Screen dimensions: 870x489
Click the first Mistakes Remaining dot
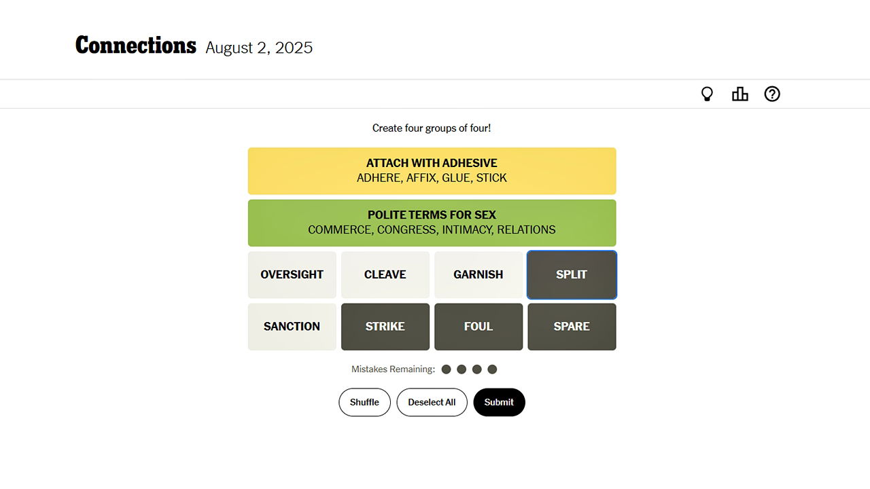[x=447, y=369]
